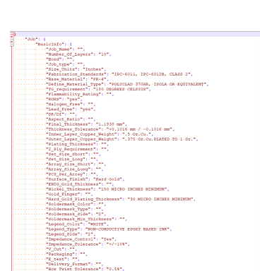Click the "Delivery_Format" key
This screenshot has height=271, width=260.
tap(68, 264)
